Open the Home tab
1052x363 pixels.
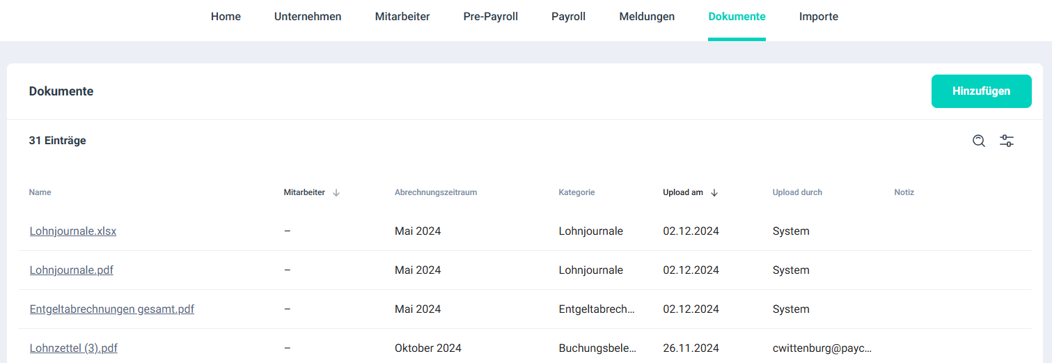(226, 17)
